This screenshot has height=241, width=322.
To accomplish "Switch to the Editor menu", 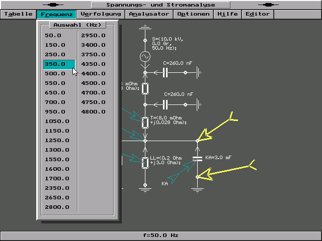I will [258, 14].
